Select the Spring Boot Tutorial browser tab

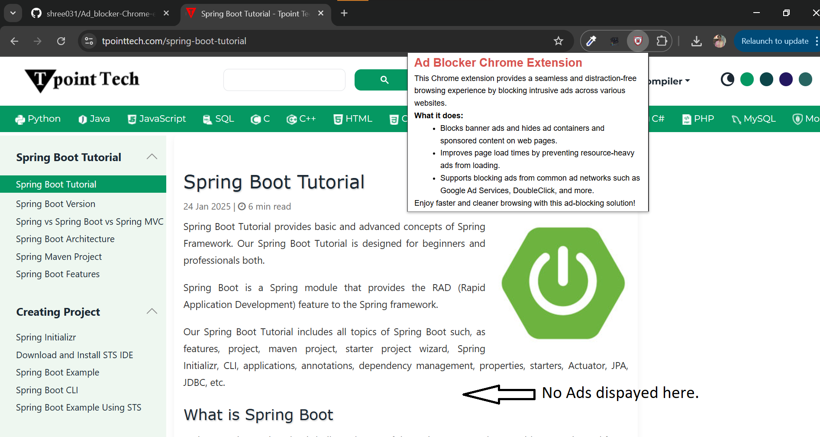click(255, 13)
